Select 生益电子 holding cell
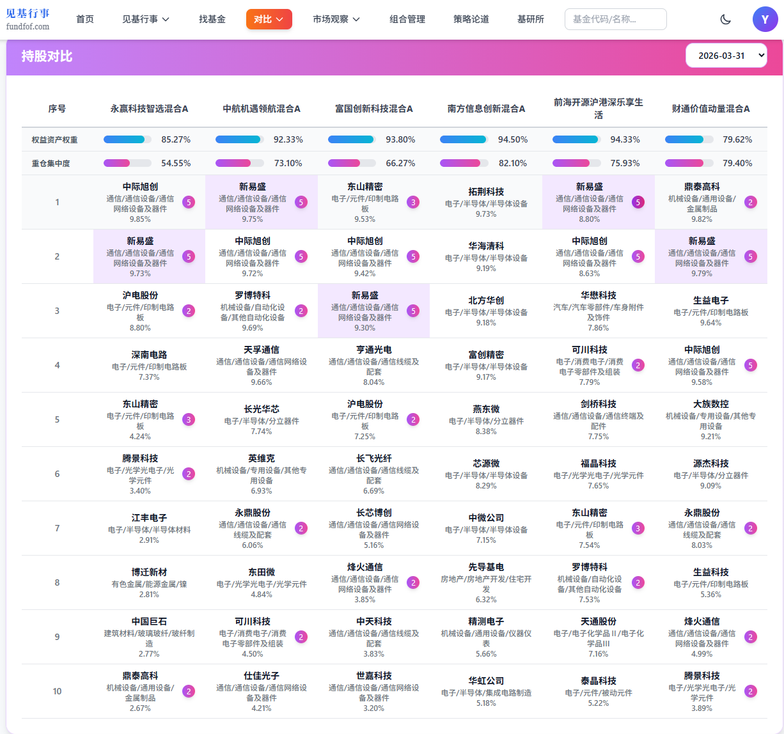This screenshot has height=734, width=784. coord(711,311)
